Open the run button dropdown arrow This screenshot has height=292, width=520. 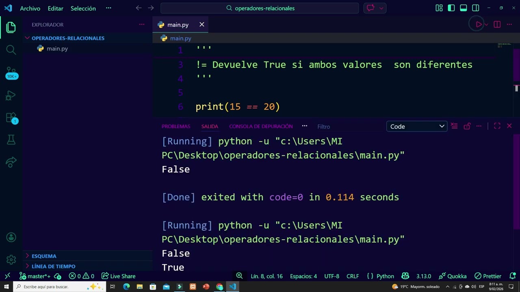pyautogui.click(x=486, y=25)
